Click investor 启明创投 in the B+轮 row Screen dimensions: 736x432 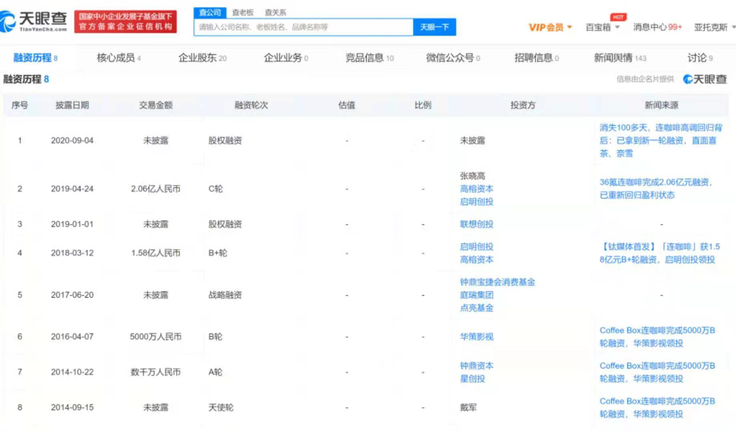click(x=476, y=247)
